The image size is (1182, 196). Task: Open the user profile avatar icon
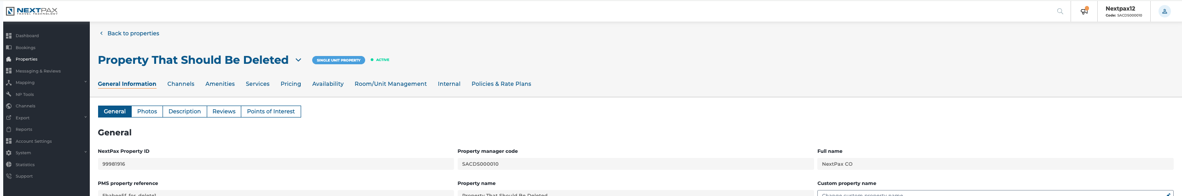[x=1165, y=11]
